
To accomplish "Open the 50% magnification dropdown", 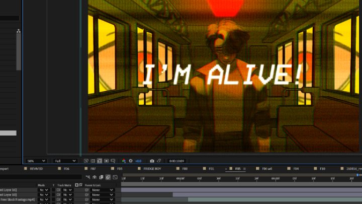I will pos(37,161).
